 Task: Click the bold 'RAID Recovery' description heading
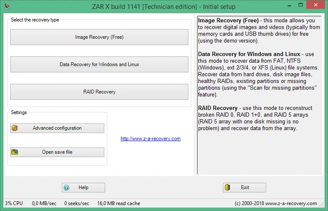click(218, 108)
